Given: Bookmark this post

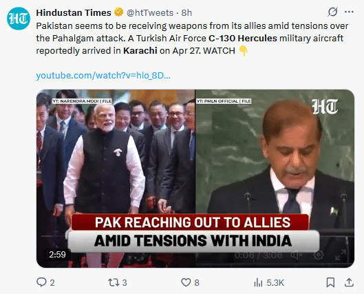Looking at the screenshot, I should pos(330,282).
